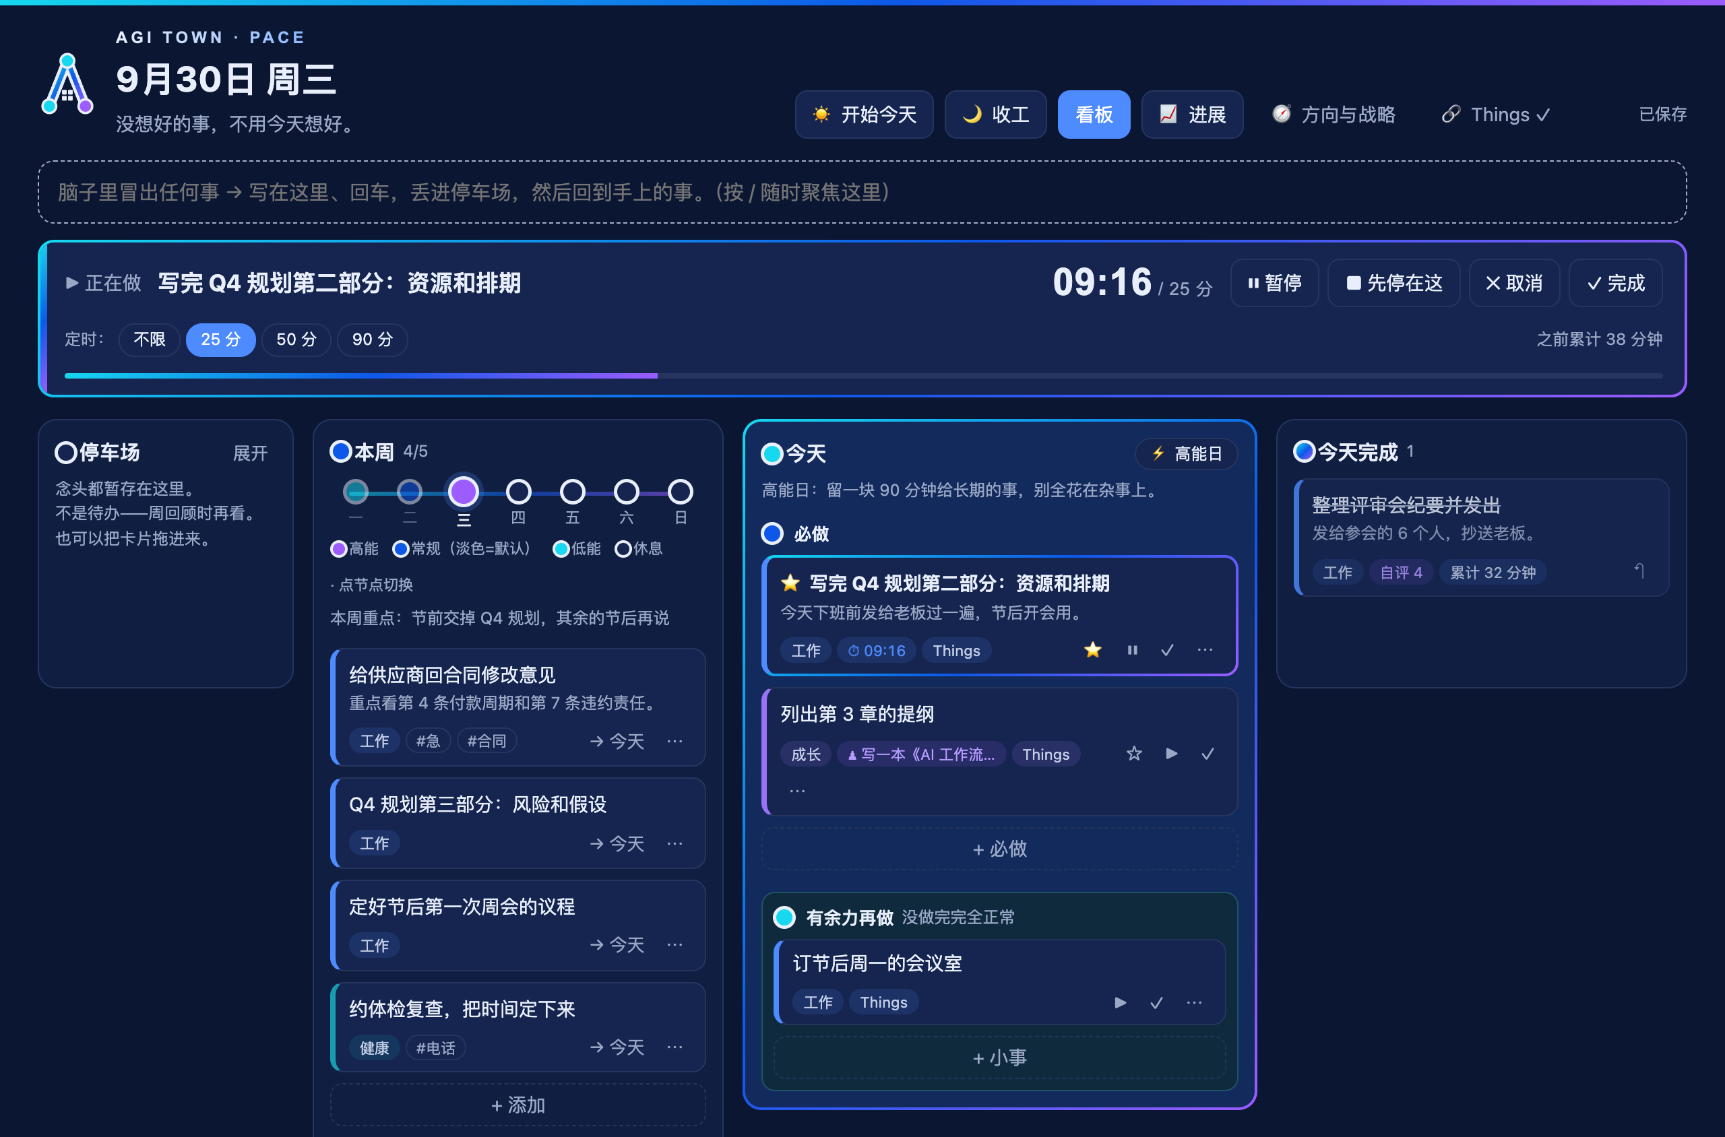Move 给供应商回合同修改意见 to 今天
This screenshot has width=1725, height=1137.
point(617,741)
